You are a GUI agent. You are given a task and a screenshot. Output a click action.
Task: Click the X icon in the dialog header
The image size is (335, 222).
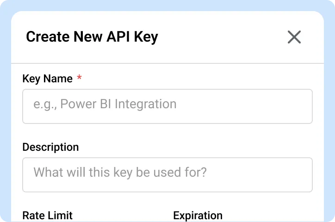[294, 37]
